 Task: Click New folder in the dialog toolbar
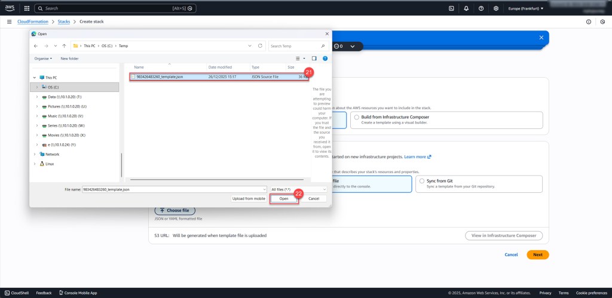click(x=69, y=59)
